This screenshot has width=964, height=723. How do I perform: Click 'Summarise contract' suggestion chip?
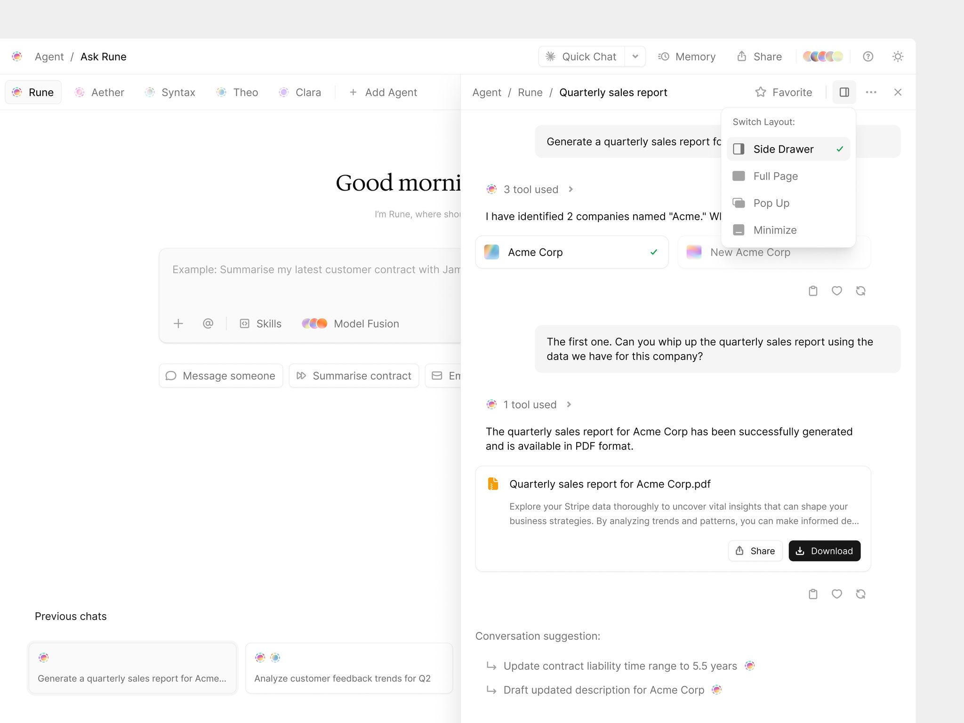354,376
